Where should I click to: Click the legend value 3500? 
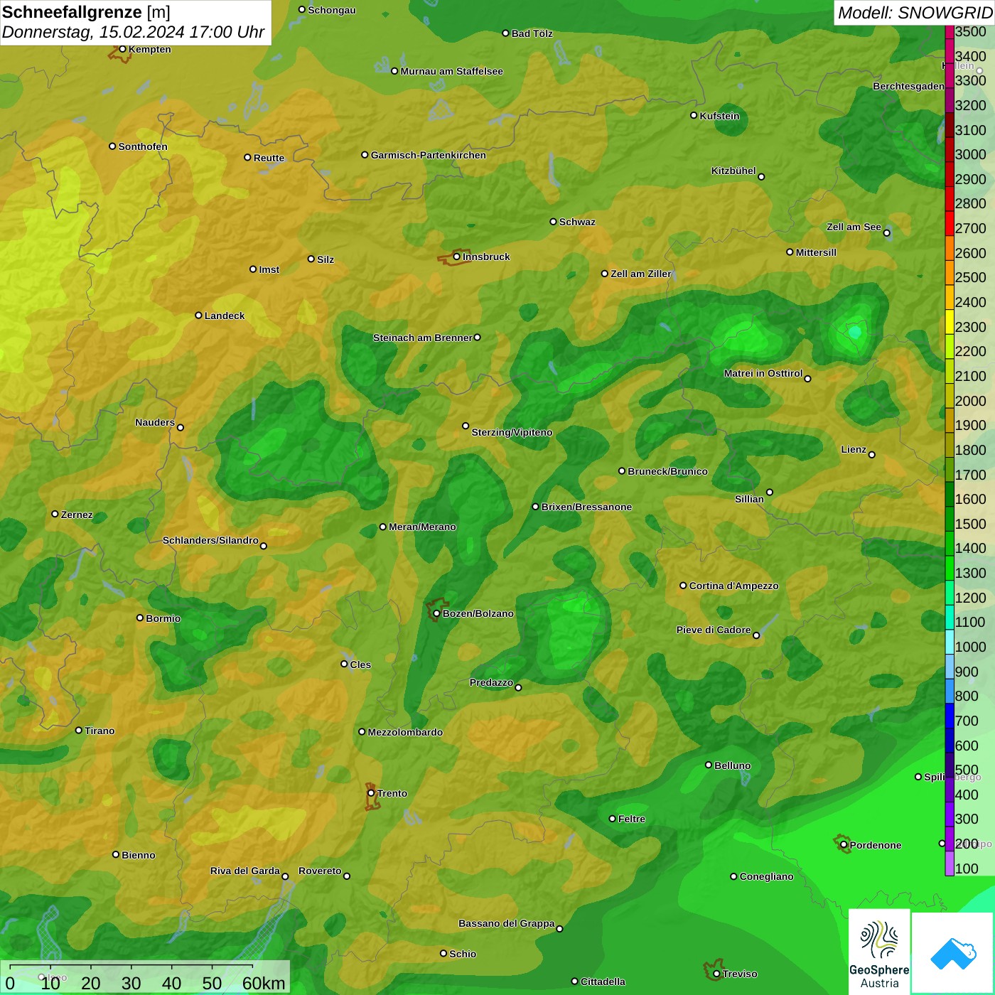tap(970, 31)
